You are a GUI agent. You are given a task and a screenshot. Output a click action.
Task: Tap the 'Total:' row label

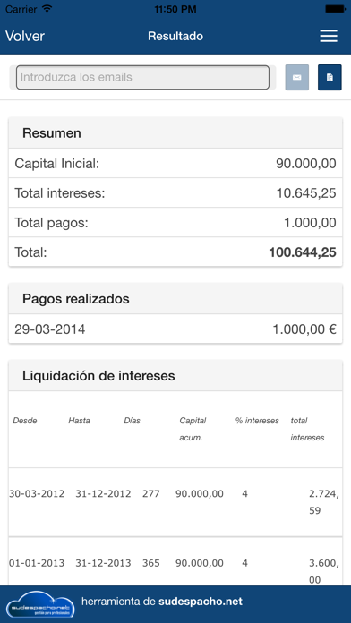coord(30,252)
